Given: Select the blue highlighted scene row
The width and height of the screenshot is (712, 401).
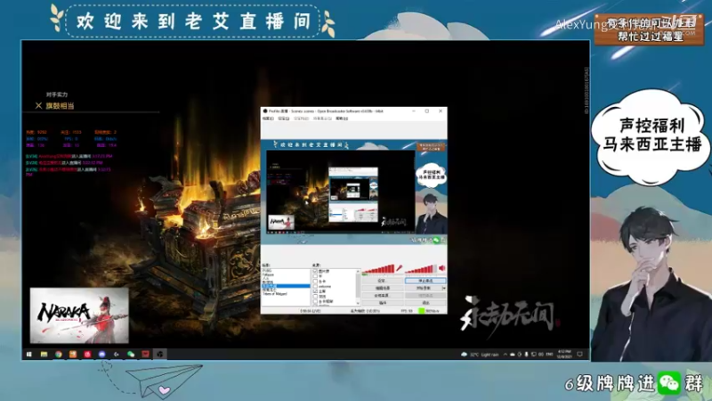Looking at the screenshot, I should tap(285, 286).
